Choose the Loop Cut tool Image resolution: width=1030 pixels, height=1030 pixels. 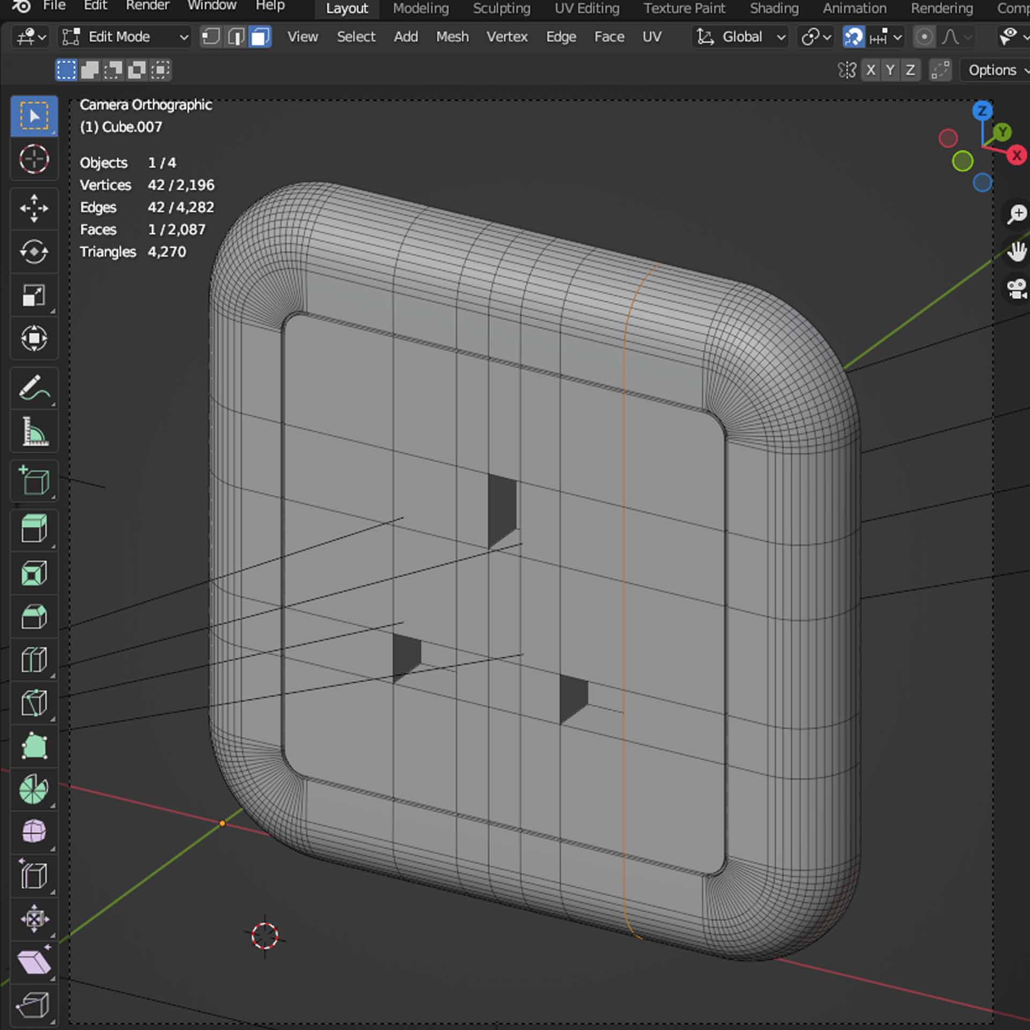[34, 659]
